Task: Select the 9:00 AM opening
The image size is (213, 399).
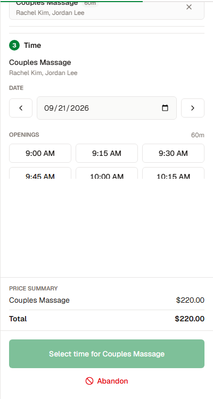Action: [40, 153]
